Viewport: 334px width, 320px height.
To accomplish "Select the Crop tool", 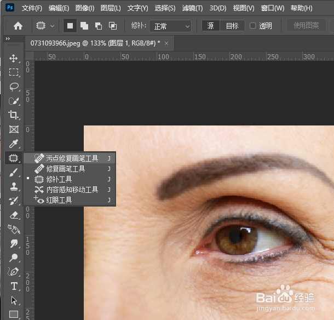I will pyautogui.click(x=14, y=115).
